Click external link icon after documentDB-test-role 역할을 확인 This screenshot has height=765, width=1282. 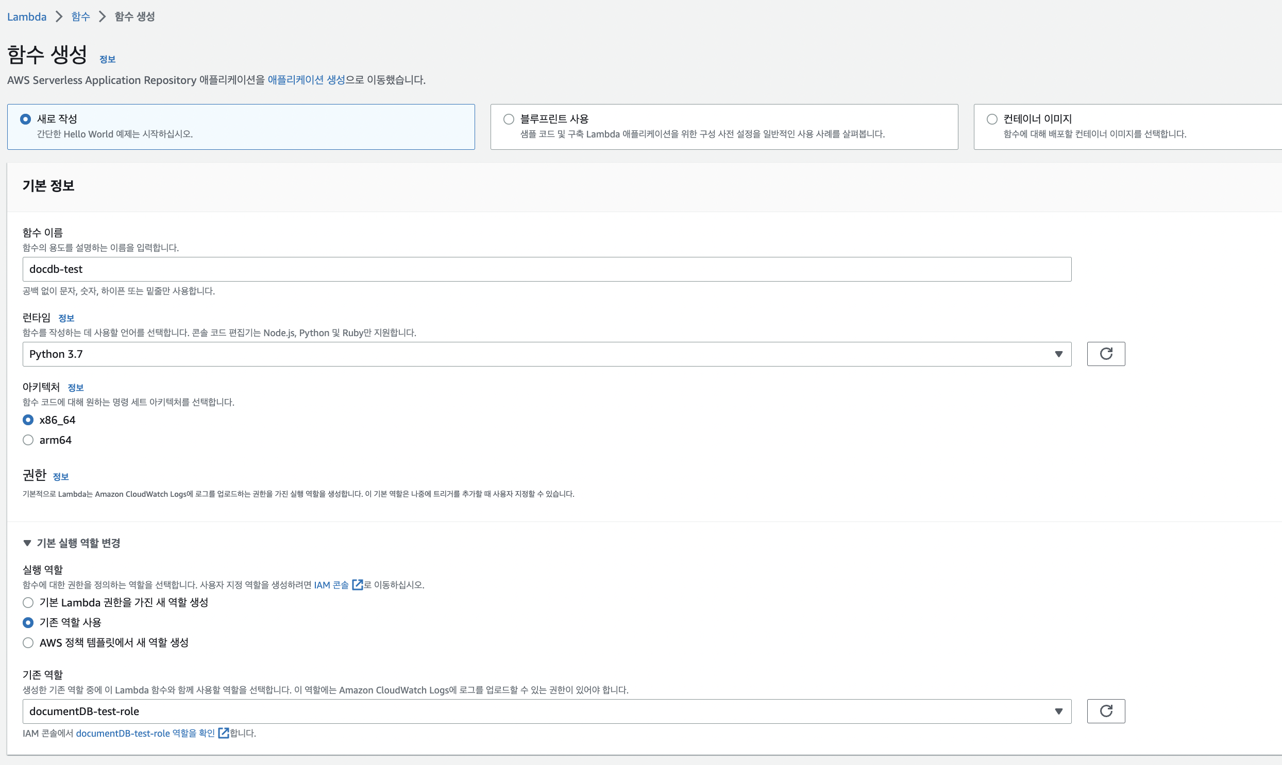pos(224,733)
